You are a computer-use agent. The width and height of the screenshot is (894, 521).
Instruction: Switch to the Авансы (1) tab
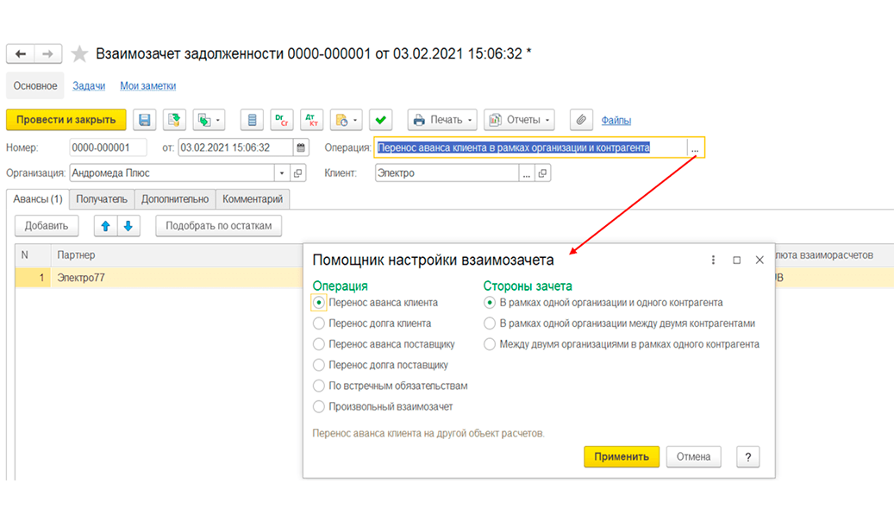click(38, 199)
